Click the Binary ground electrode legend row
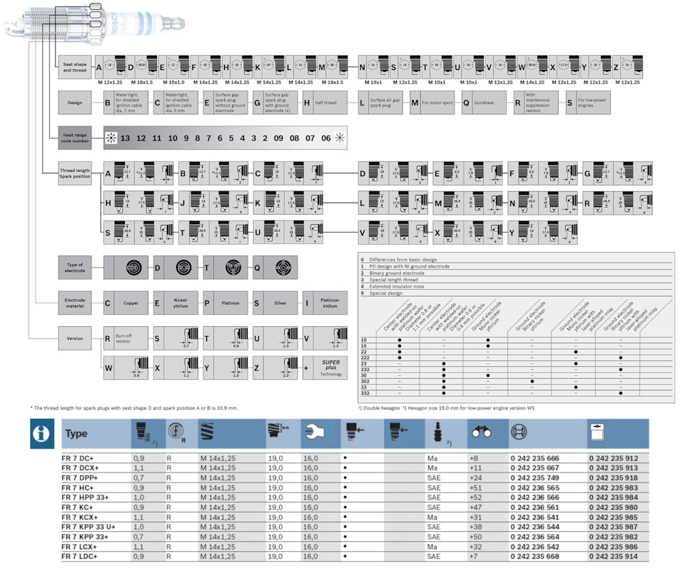 pos(516,273)
